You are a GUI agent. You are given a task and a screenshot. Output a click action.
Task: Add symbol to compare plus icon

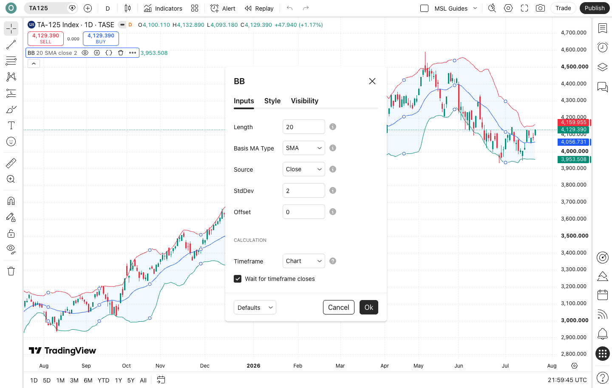click(x=88, y=8)
